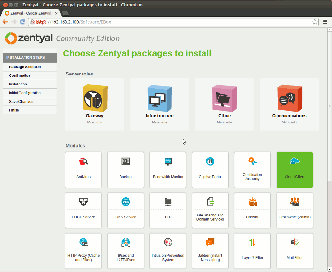332x272 pixels.
Task: Bookmark this page with the star
Action: 315,22
